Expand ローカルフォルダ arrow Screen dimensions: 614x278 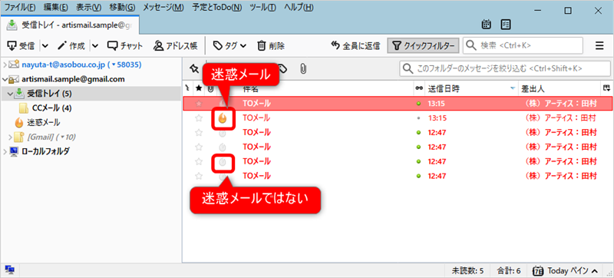click(5, 151)
